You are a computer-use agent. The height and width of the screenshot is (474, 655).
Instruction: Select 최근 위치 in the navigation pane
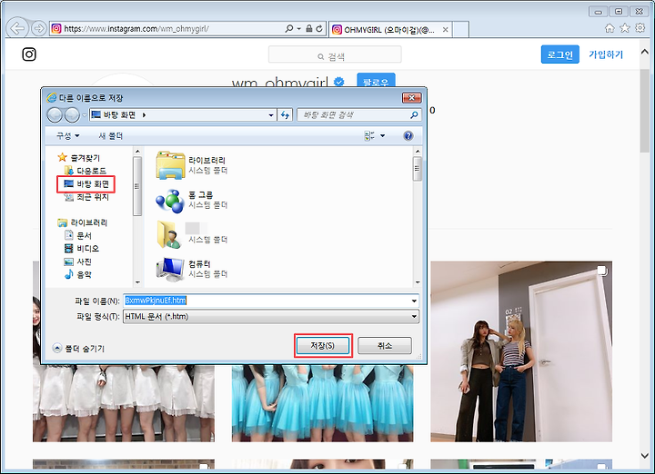tap(86, 197)
